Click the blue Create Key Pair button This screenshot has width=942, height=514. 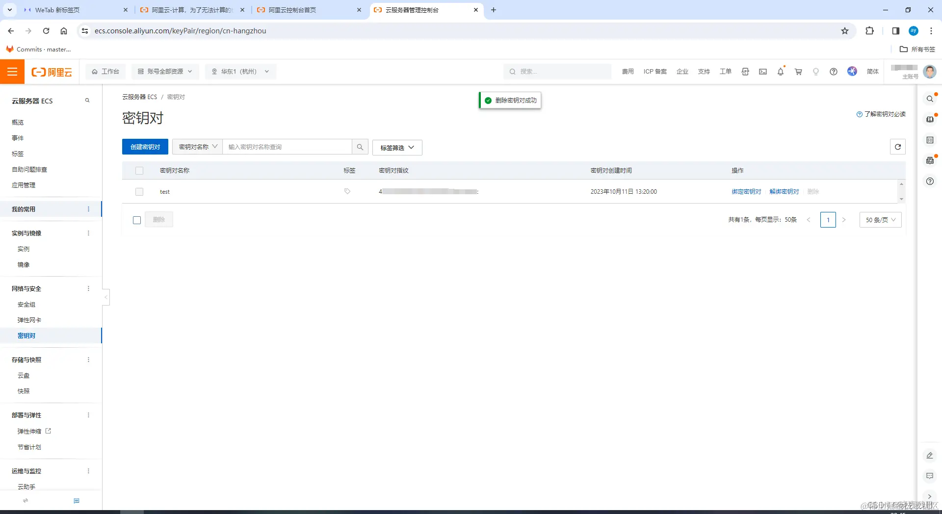[145, 147]
